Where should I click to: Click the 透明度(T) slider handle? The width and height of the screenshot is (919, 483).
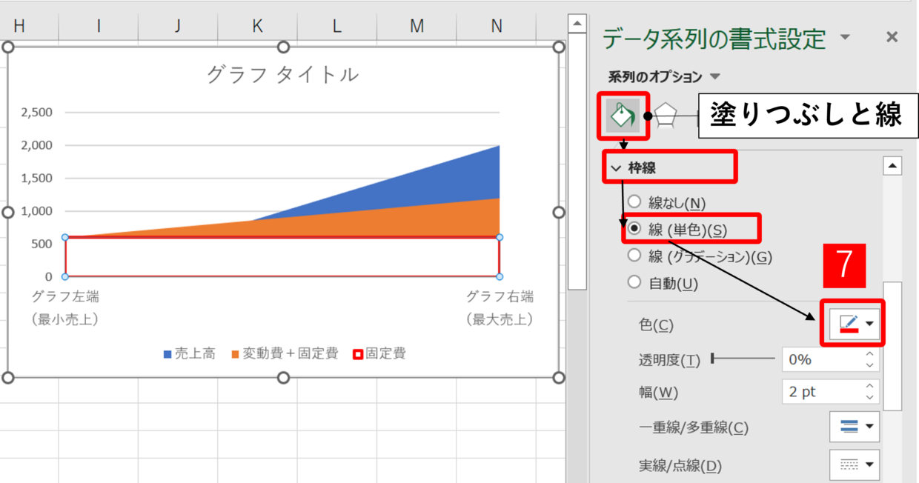pos(713,359)
